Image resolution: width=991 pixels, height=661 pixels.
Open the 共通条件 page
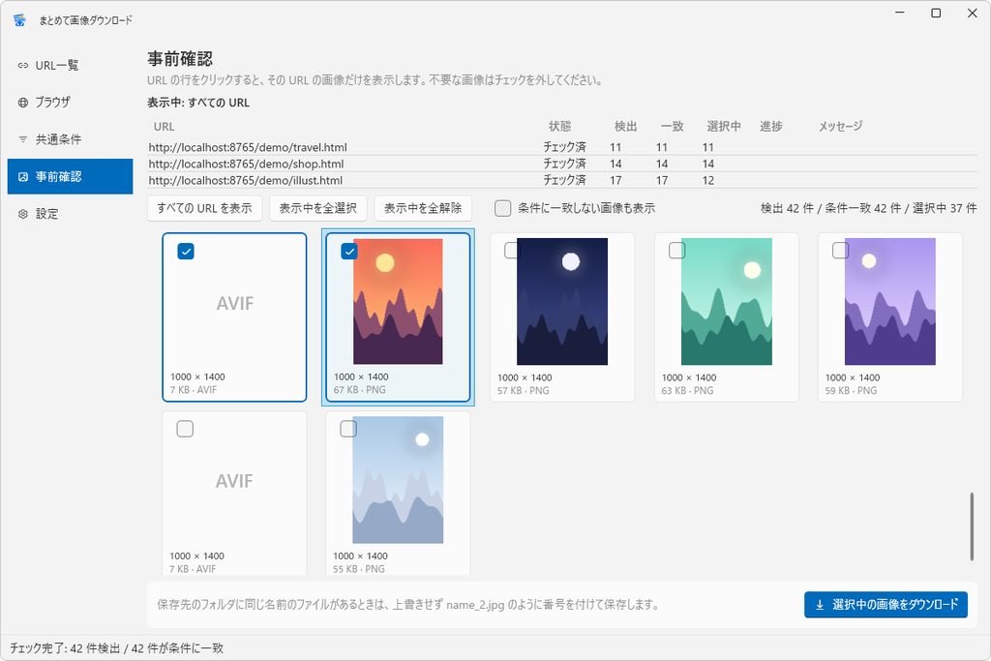click(70, 139)
